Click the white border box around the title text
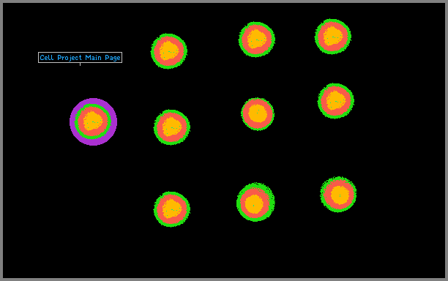448x281 pixels. tap(80, 53)
